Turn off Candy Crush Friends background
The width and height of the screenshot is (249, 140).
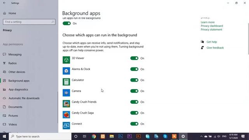[134, 102]
